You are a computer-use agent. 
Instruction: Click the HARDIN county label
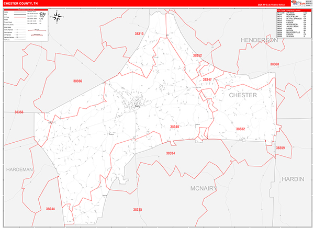coord(293,179)
